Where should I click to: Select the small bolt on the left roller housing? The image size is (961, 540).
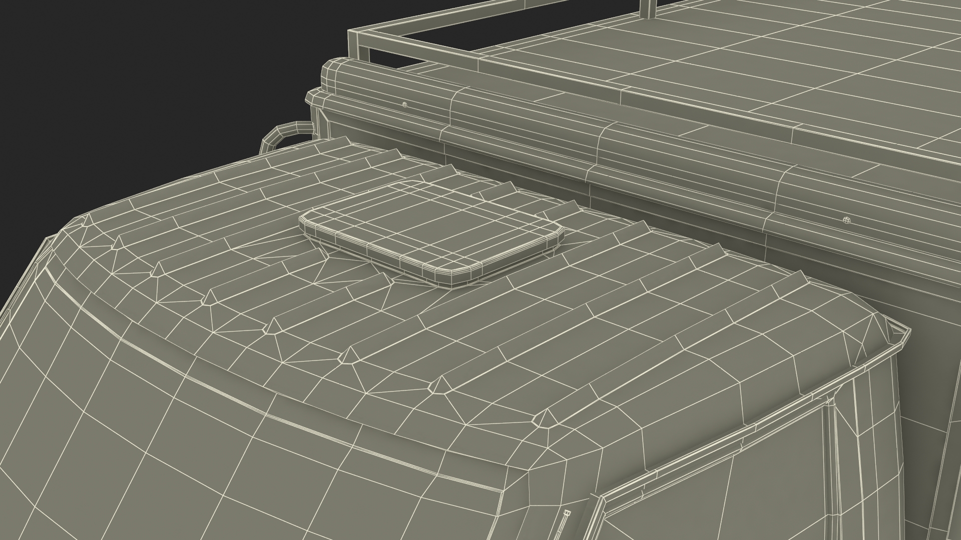405,105
